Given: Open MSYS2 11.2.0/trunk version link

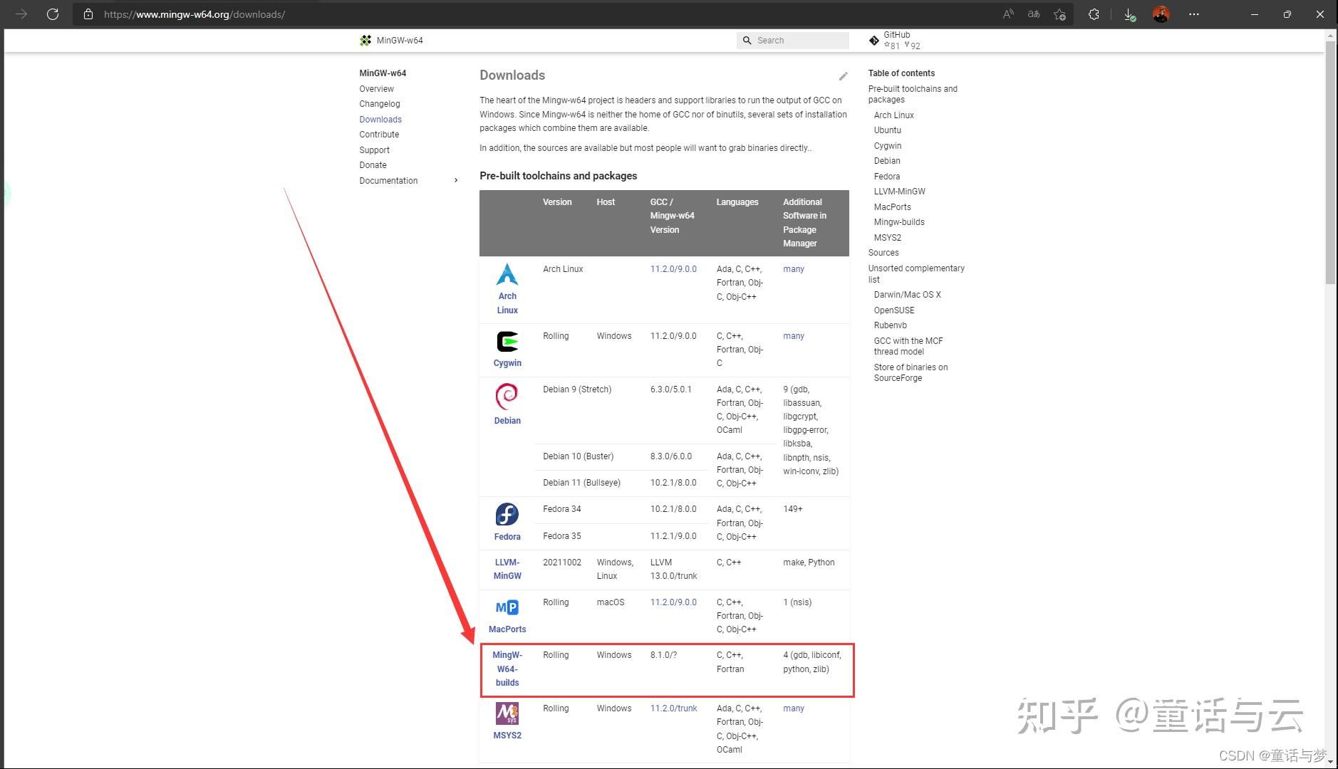Looking at the screenshot, I should click(673, 708).
